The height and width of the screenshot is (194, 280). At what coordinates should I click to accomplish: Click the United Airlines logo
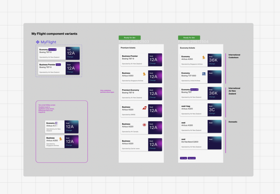point(204,74)
